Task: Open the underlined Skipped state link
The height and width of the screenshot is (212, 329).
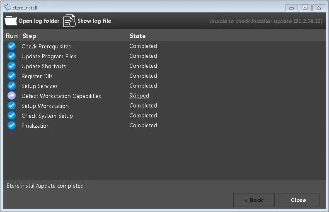Action: click(139, 96)
